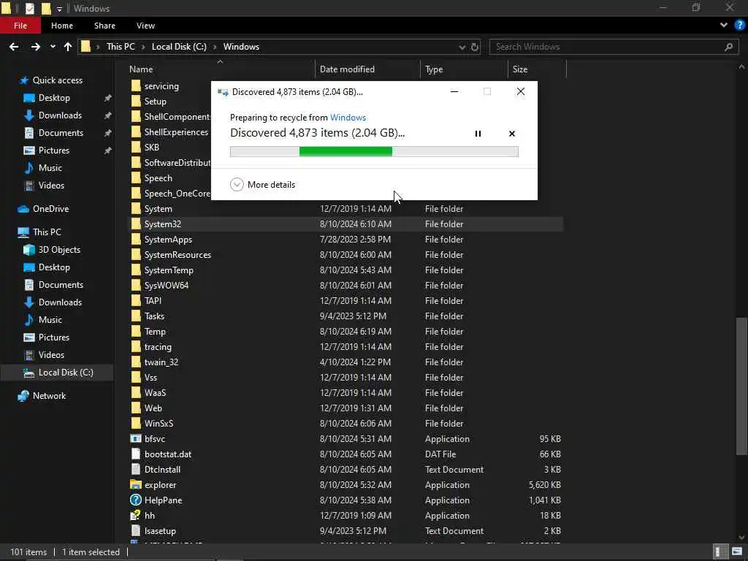
Task: Select This PC in the navigation pane
Action: click(x=47, y=232)
